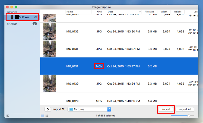The height and width of the screenshot is (123, 203).
Task: Sort by Kind column header
Action: 99,12
